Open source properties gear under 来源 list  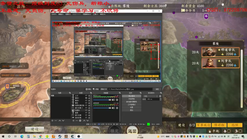pos(80,120)
